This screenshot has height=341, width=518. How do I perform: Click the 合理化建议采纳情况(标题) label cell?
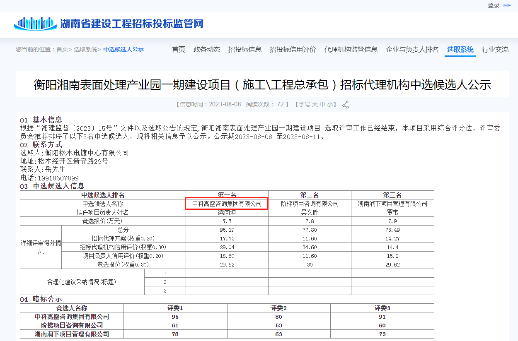coord(82,282)
